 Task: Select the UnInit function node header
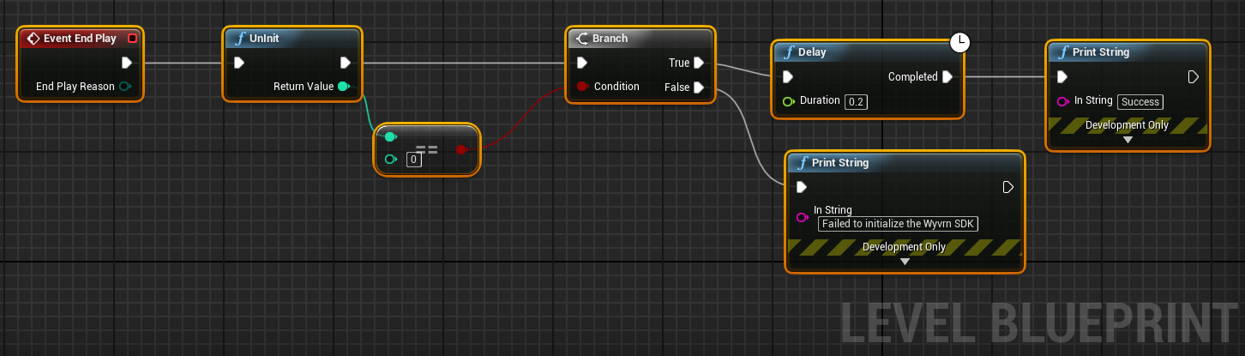pos(292,39)
